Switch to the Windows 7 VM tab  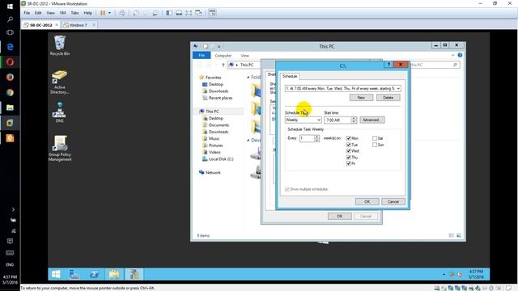tap(79, 25)
